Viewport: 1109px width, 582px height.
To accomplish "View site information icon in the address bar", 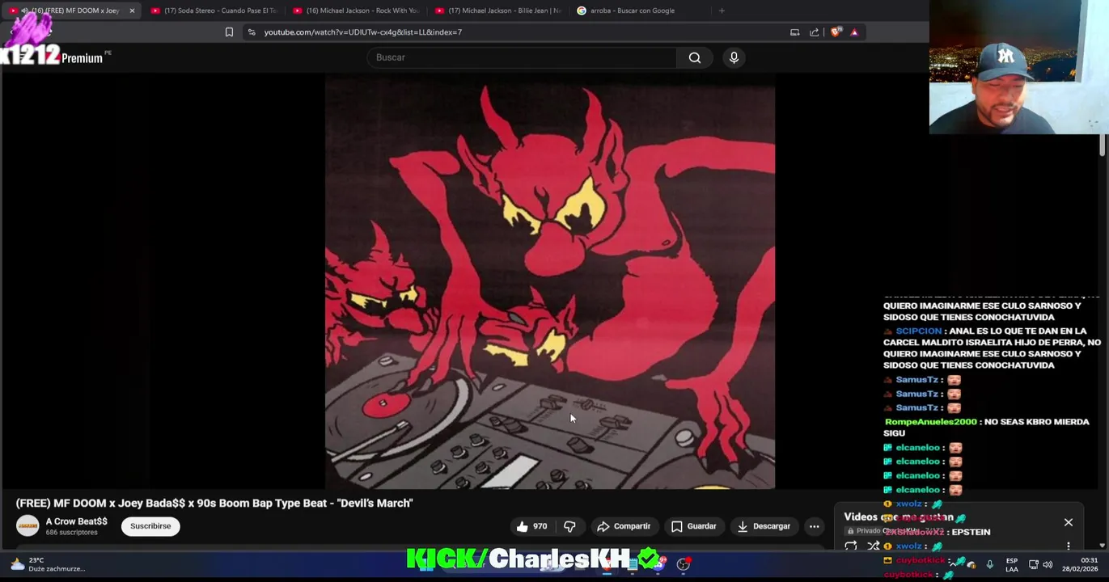I will 252,32.
